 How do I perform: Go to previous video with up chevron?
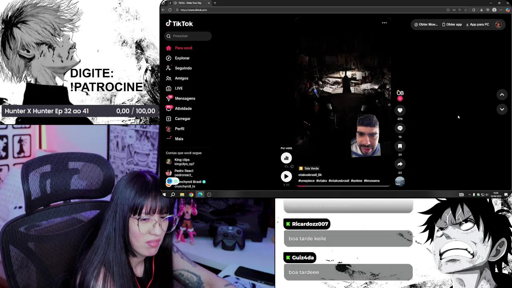(x=502, y=95)
